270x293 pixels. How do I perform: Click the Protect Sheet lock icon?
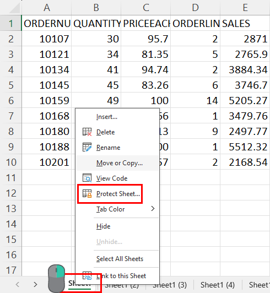pyautogui.click(x=87, y=194)
